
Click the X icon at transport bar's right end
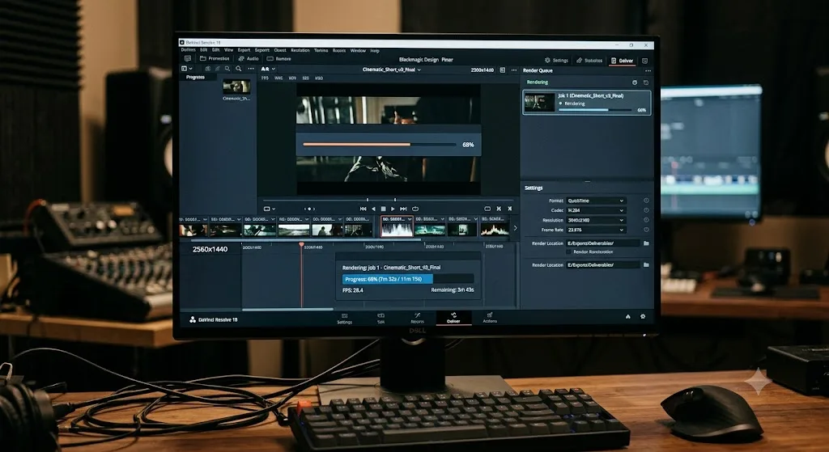[x=510, y=209]
